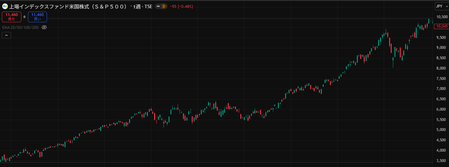
Task: Select the EMA 20/50/100/200 indicator label
Action: click(20, 27)
